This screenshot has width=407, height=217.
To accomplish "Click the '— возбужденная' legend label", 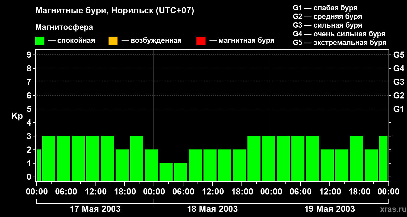I will (152, 41).
